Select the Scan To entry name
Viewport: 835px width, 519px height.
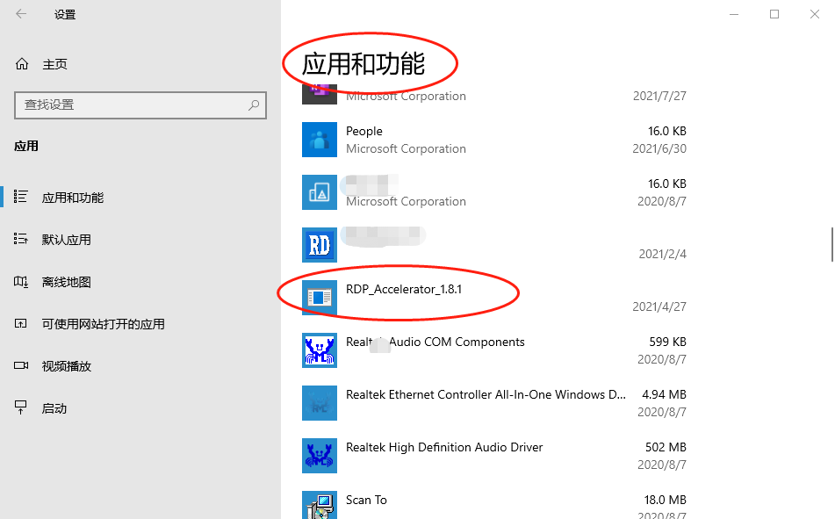(366, 501)
